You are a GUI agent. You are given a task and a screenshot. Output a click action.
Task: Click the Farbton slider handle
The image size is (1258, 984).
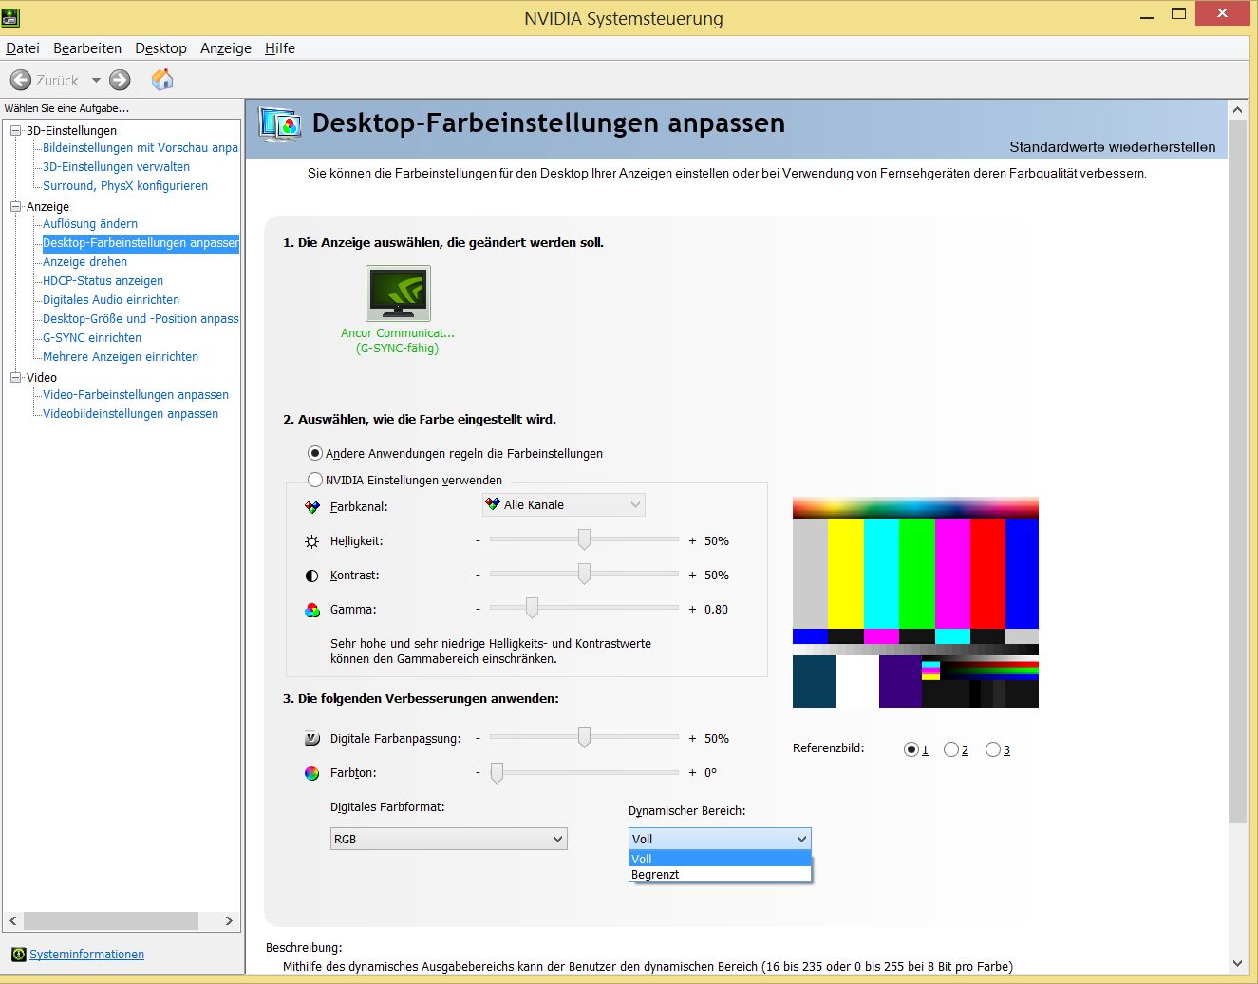497,773
